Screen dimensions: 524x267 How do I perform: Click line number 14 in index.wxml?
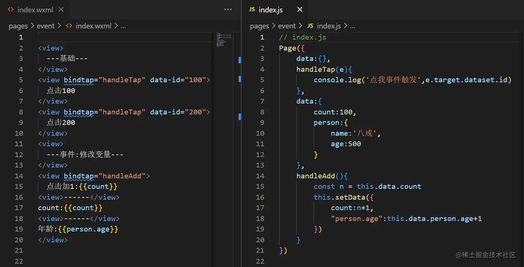(19, 176)
